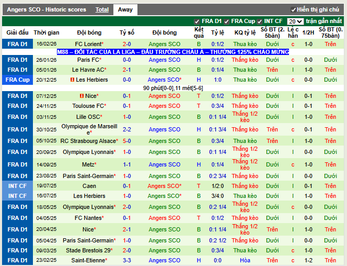The height and width of the screenshot is (266, 347).
Task: Click the Hòa result in Saint-Etienne row
Action: (245, 260)
